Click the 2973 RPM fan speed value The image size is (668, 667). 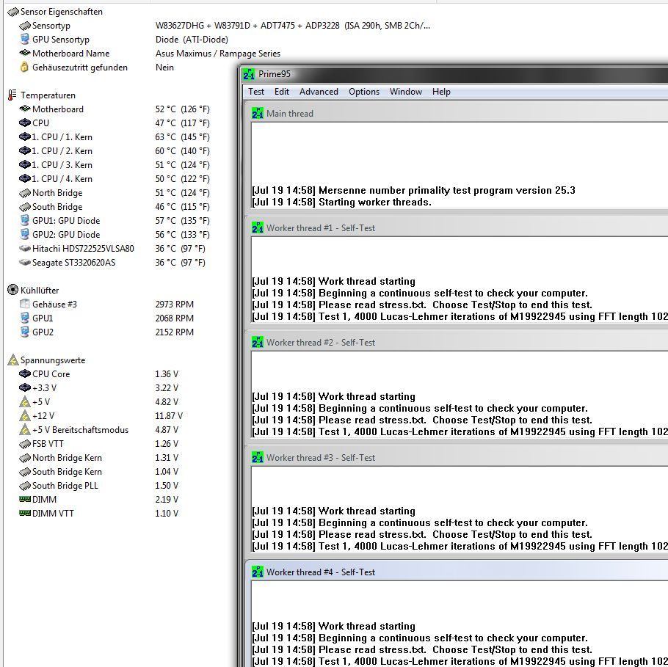point(174,304)
